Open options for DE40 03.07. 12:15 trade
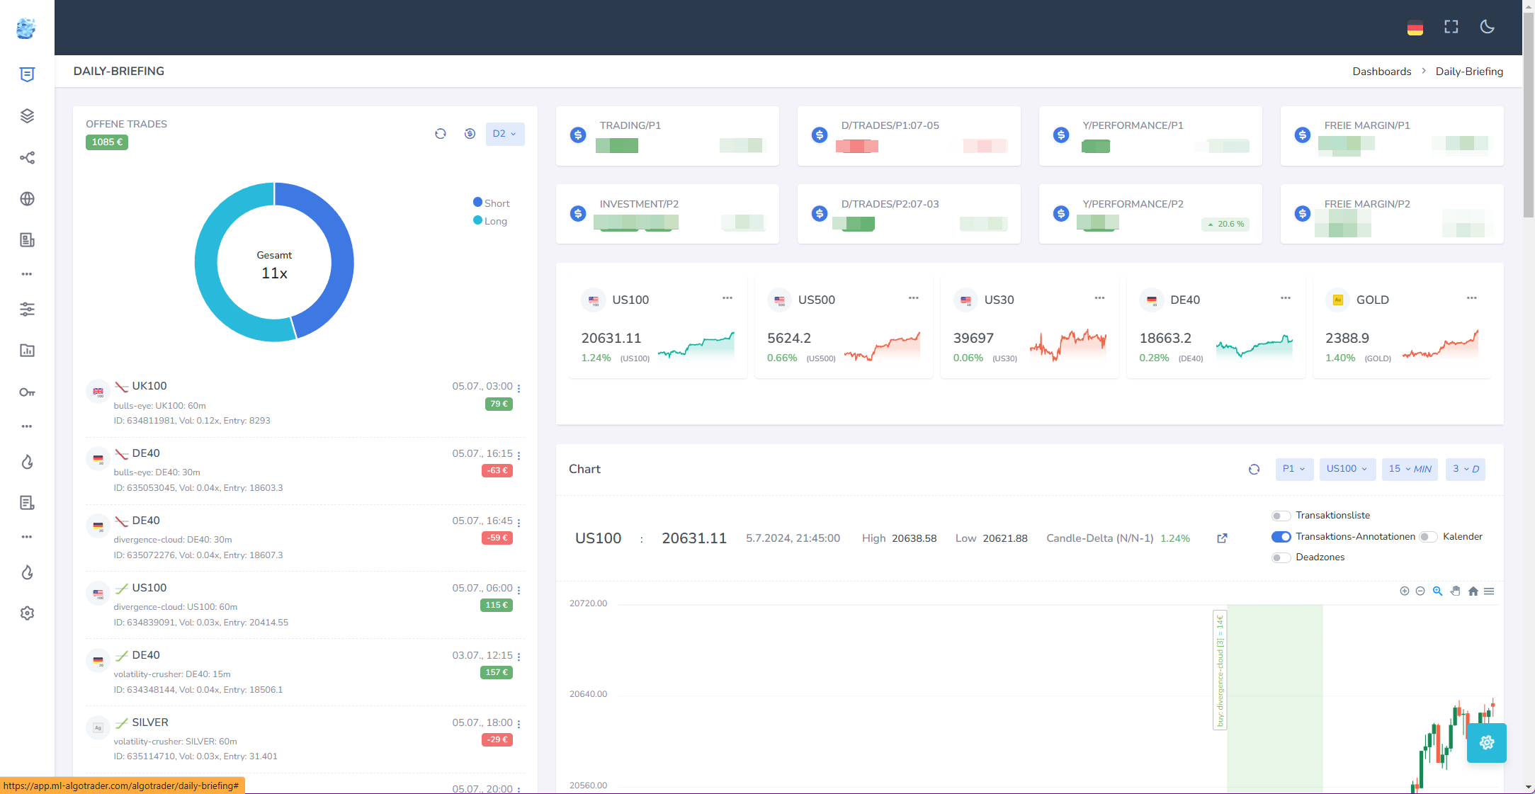Screen dimensions: 1535x794 (x=519, y=657)
